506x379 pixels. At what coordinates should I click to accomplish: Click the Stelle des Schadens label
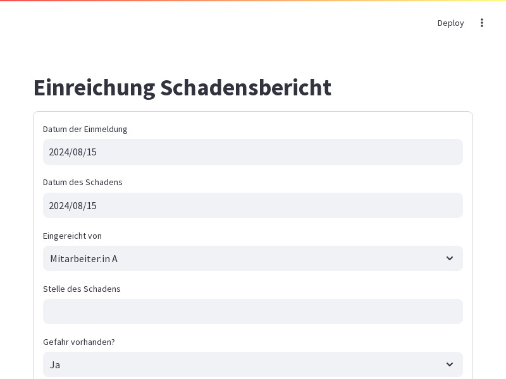[82, 289]
